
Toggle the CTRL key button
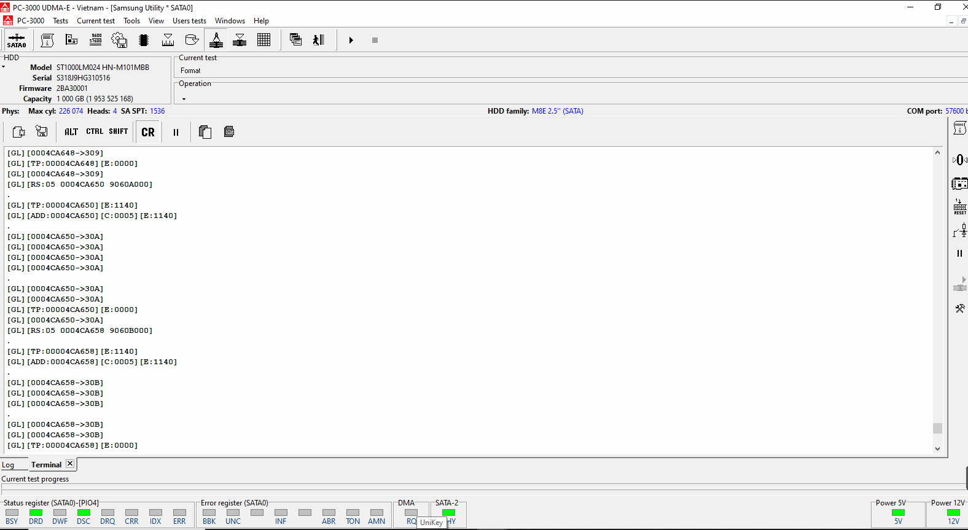pyautogui.click(x=95, y=132)
